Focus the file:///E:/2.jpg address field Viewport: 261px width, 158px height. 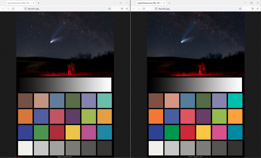(198, 9)
